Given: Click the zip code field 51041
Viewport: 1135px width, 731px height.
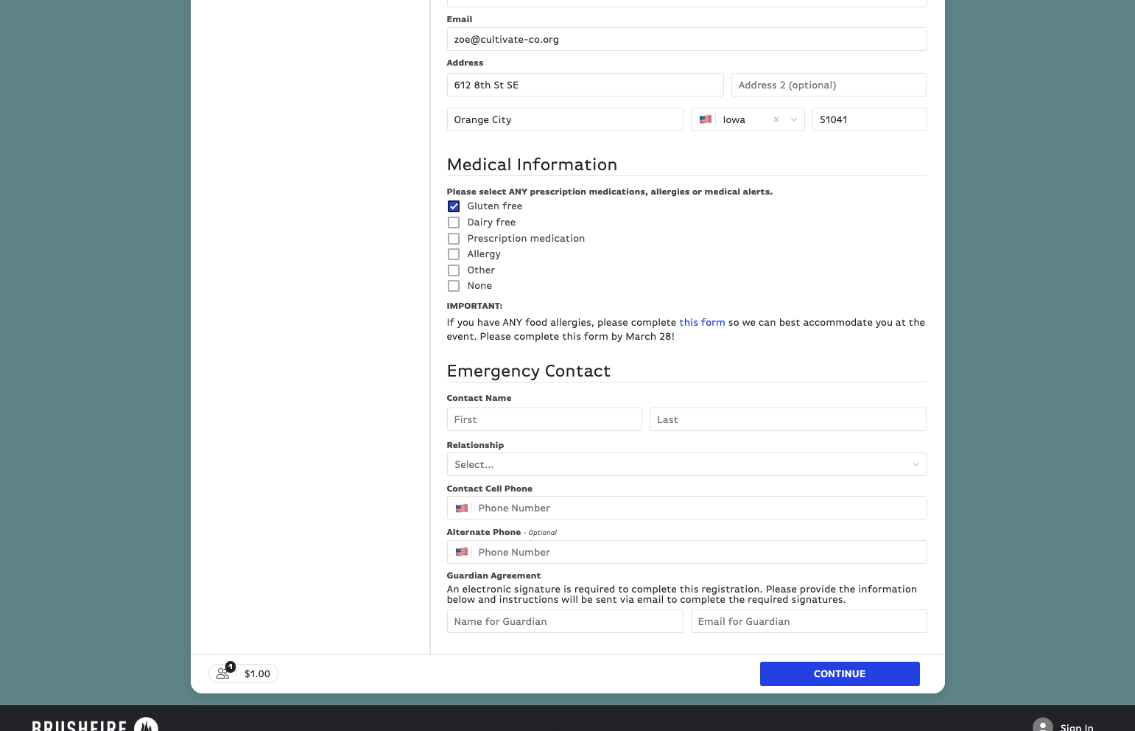Looking at the screenshot, I should tap(869, 119).
